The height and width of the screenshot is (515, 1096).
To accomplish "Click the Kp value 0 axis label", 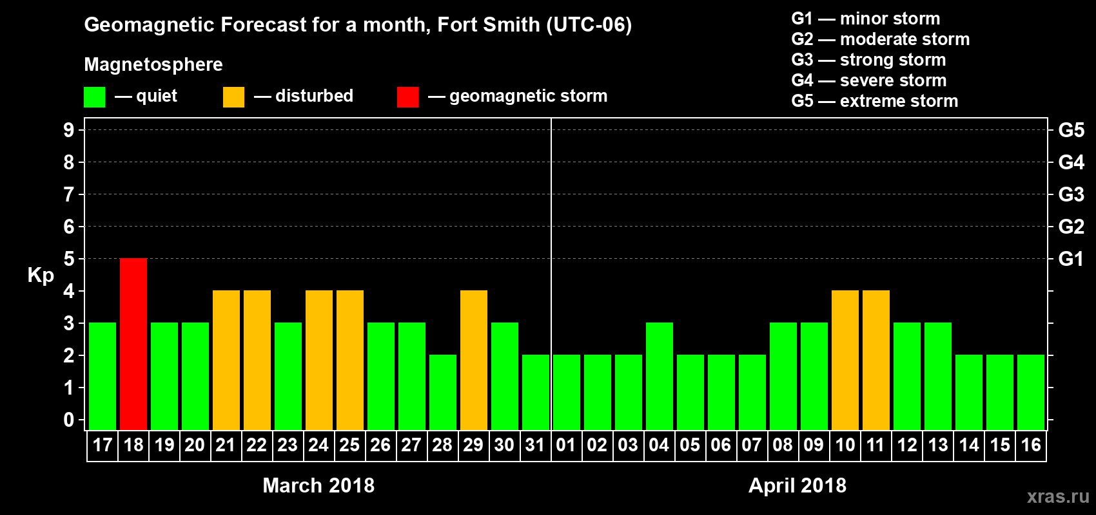I will [69, 420].
